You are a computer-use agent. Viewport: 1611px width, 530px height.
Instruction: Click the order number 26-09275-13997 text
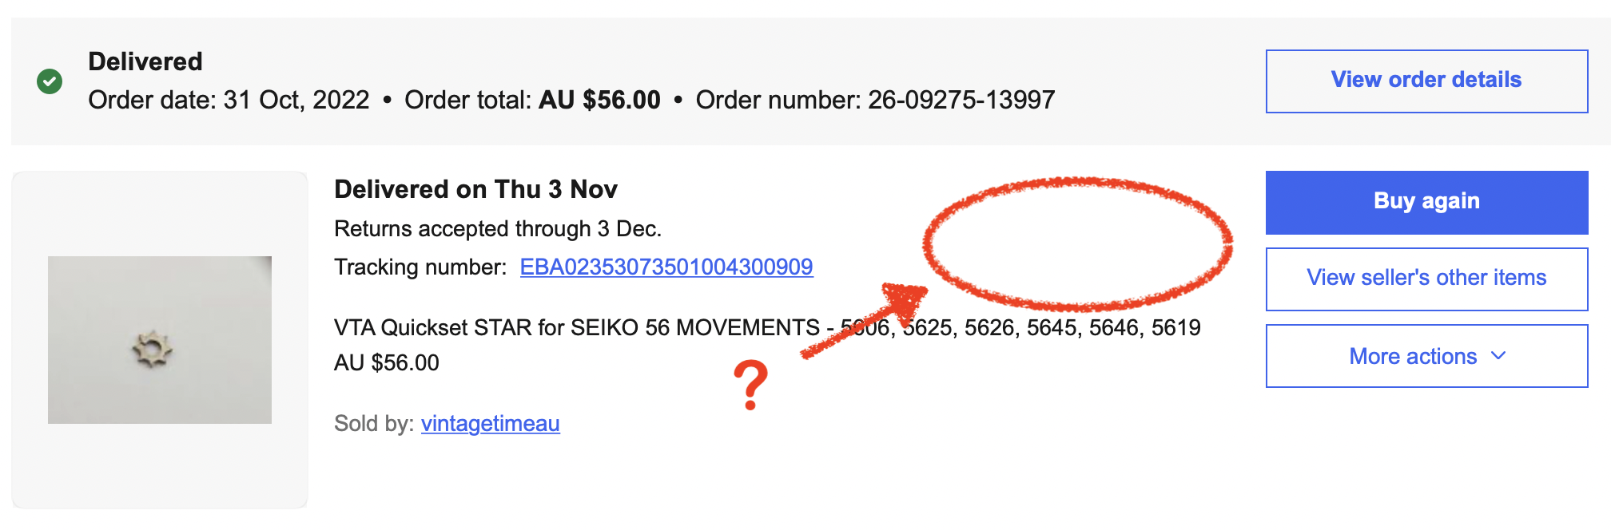click(x=961, y=100)
